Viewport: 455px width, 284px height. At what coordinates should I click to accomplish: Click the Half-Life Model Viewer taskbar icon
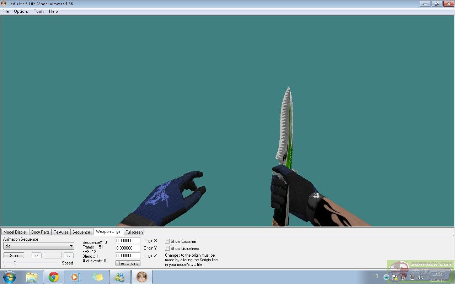(x=142, y=277)
